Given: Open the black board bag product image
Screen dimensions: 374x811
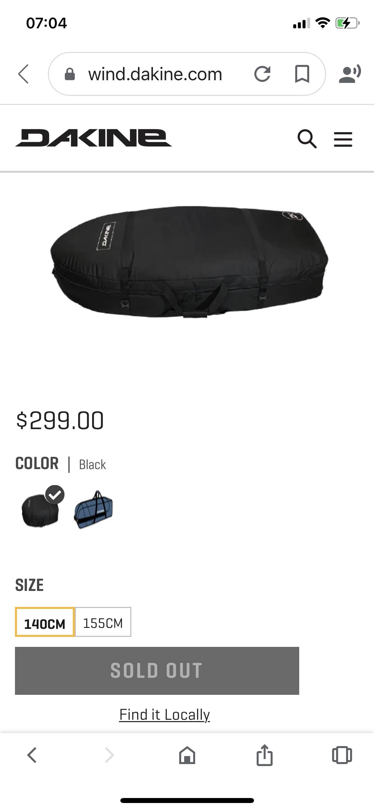Looking at the screenshot, I should [x=189, y=262].
